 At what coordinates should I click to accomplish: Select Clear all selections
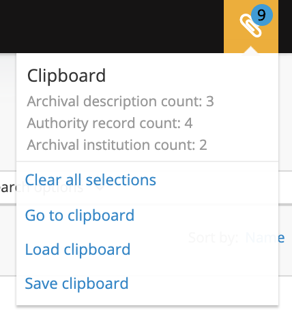pyautogui.click(x=90, y=180)
